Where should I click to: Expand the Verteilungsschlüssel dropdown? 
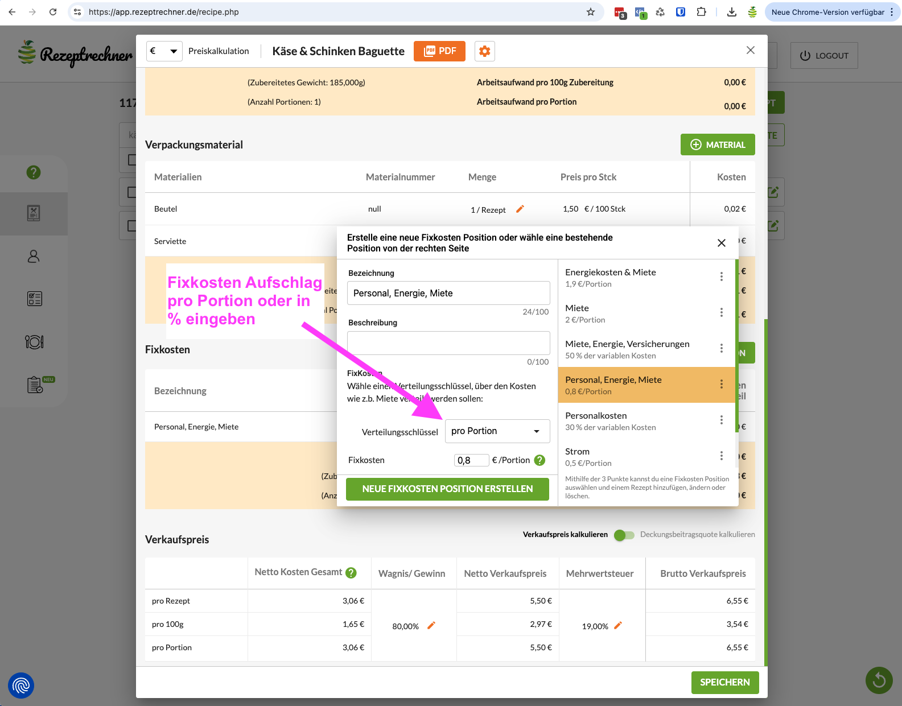click(497, 431)
